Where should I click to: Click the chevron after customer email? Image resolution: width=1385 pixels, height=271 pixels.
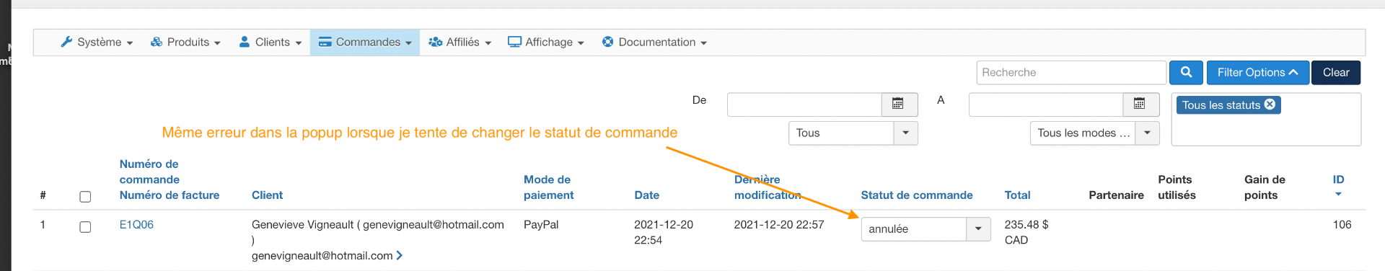[400, 255]
